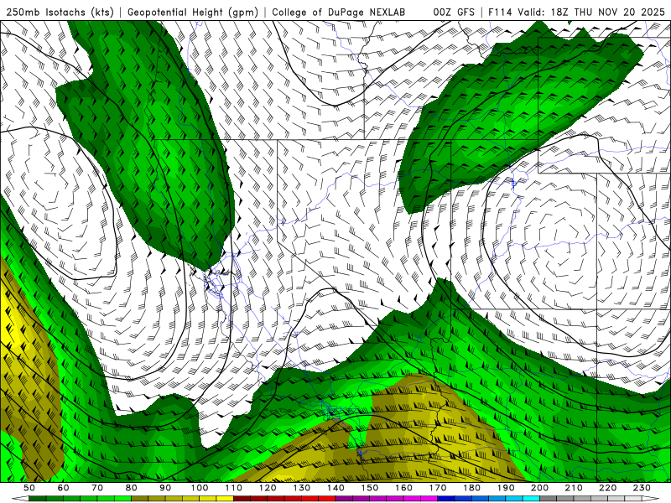Viewport: 671px width, 503px height.
Task: Click the dark gray colorbar swatch after 200
Action: pyautogui.click(x=549, y=499)
